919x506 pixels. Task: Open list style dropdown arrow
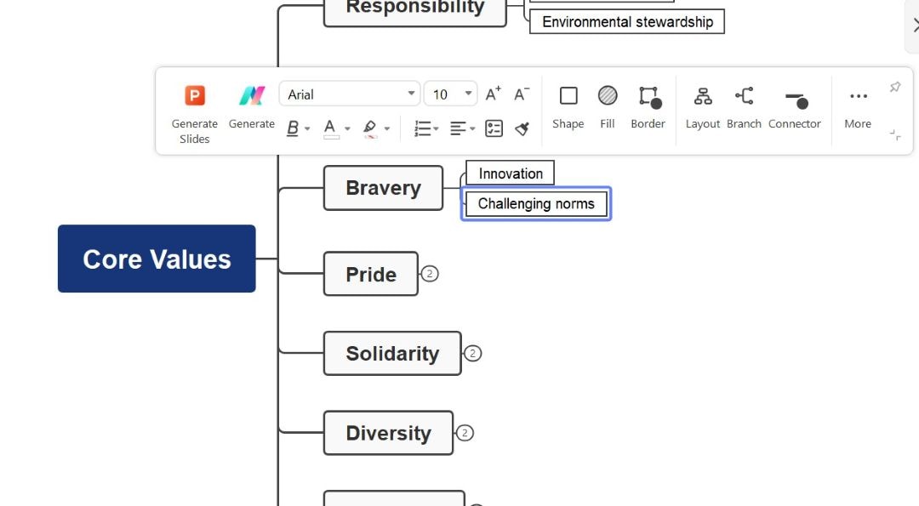tap(436, 129)
